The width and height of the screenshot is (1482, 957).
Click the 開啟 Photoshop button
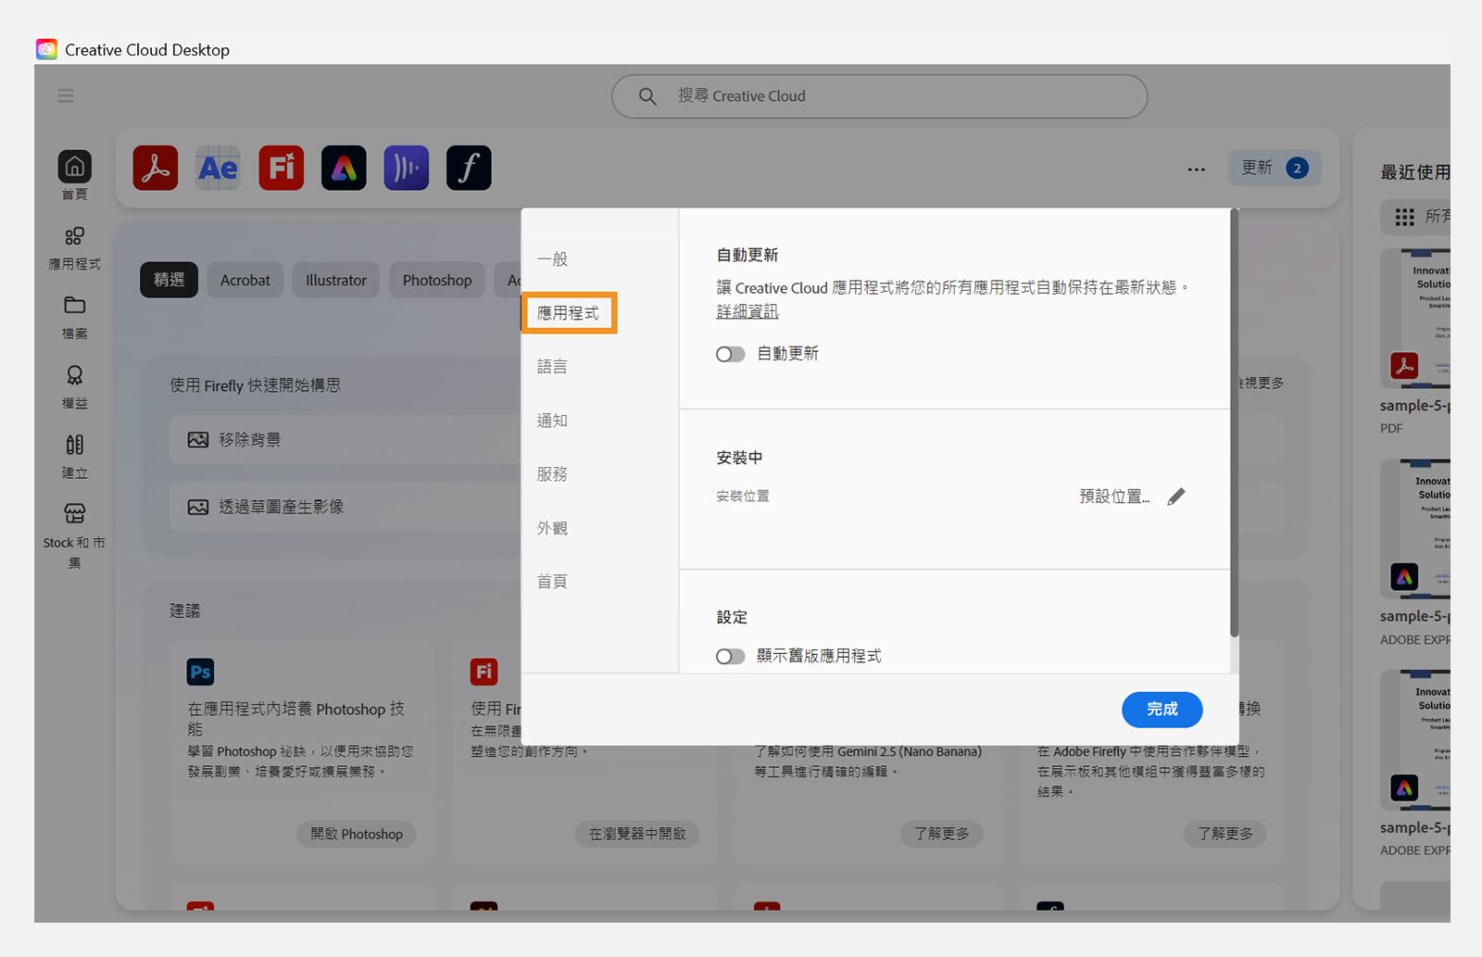click(357, 834)
